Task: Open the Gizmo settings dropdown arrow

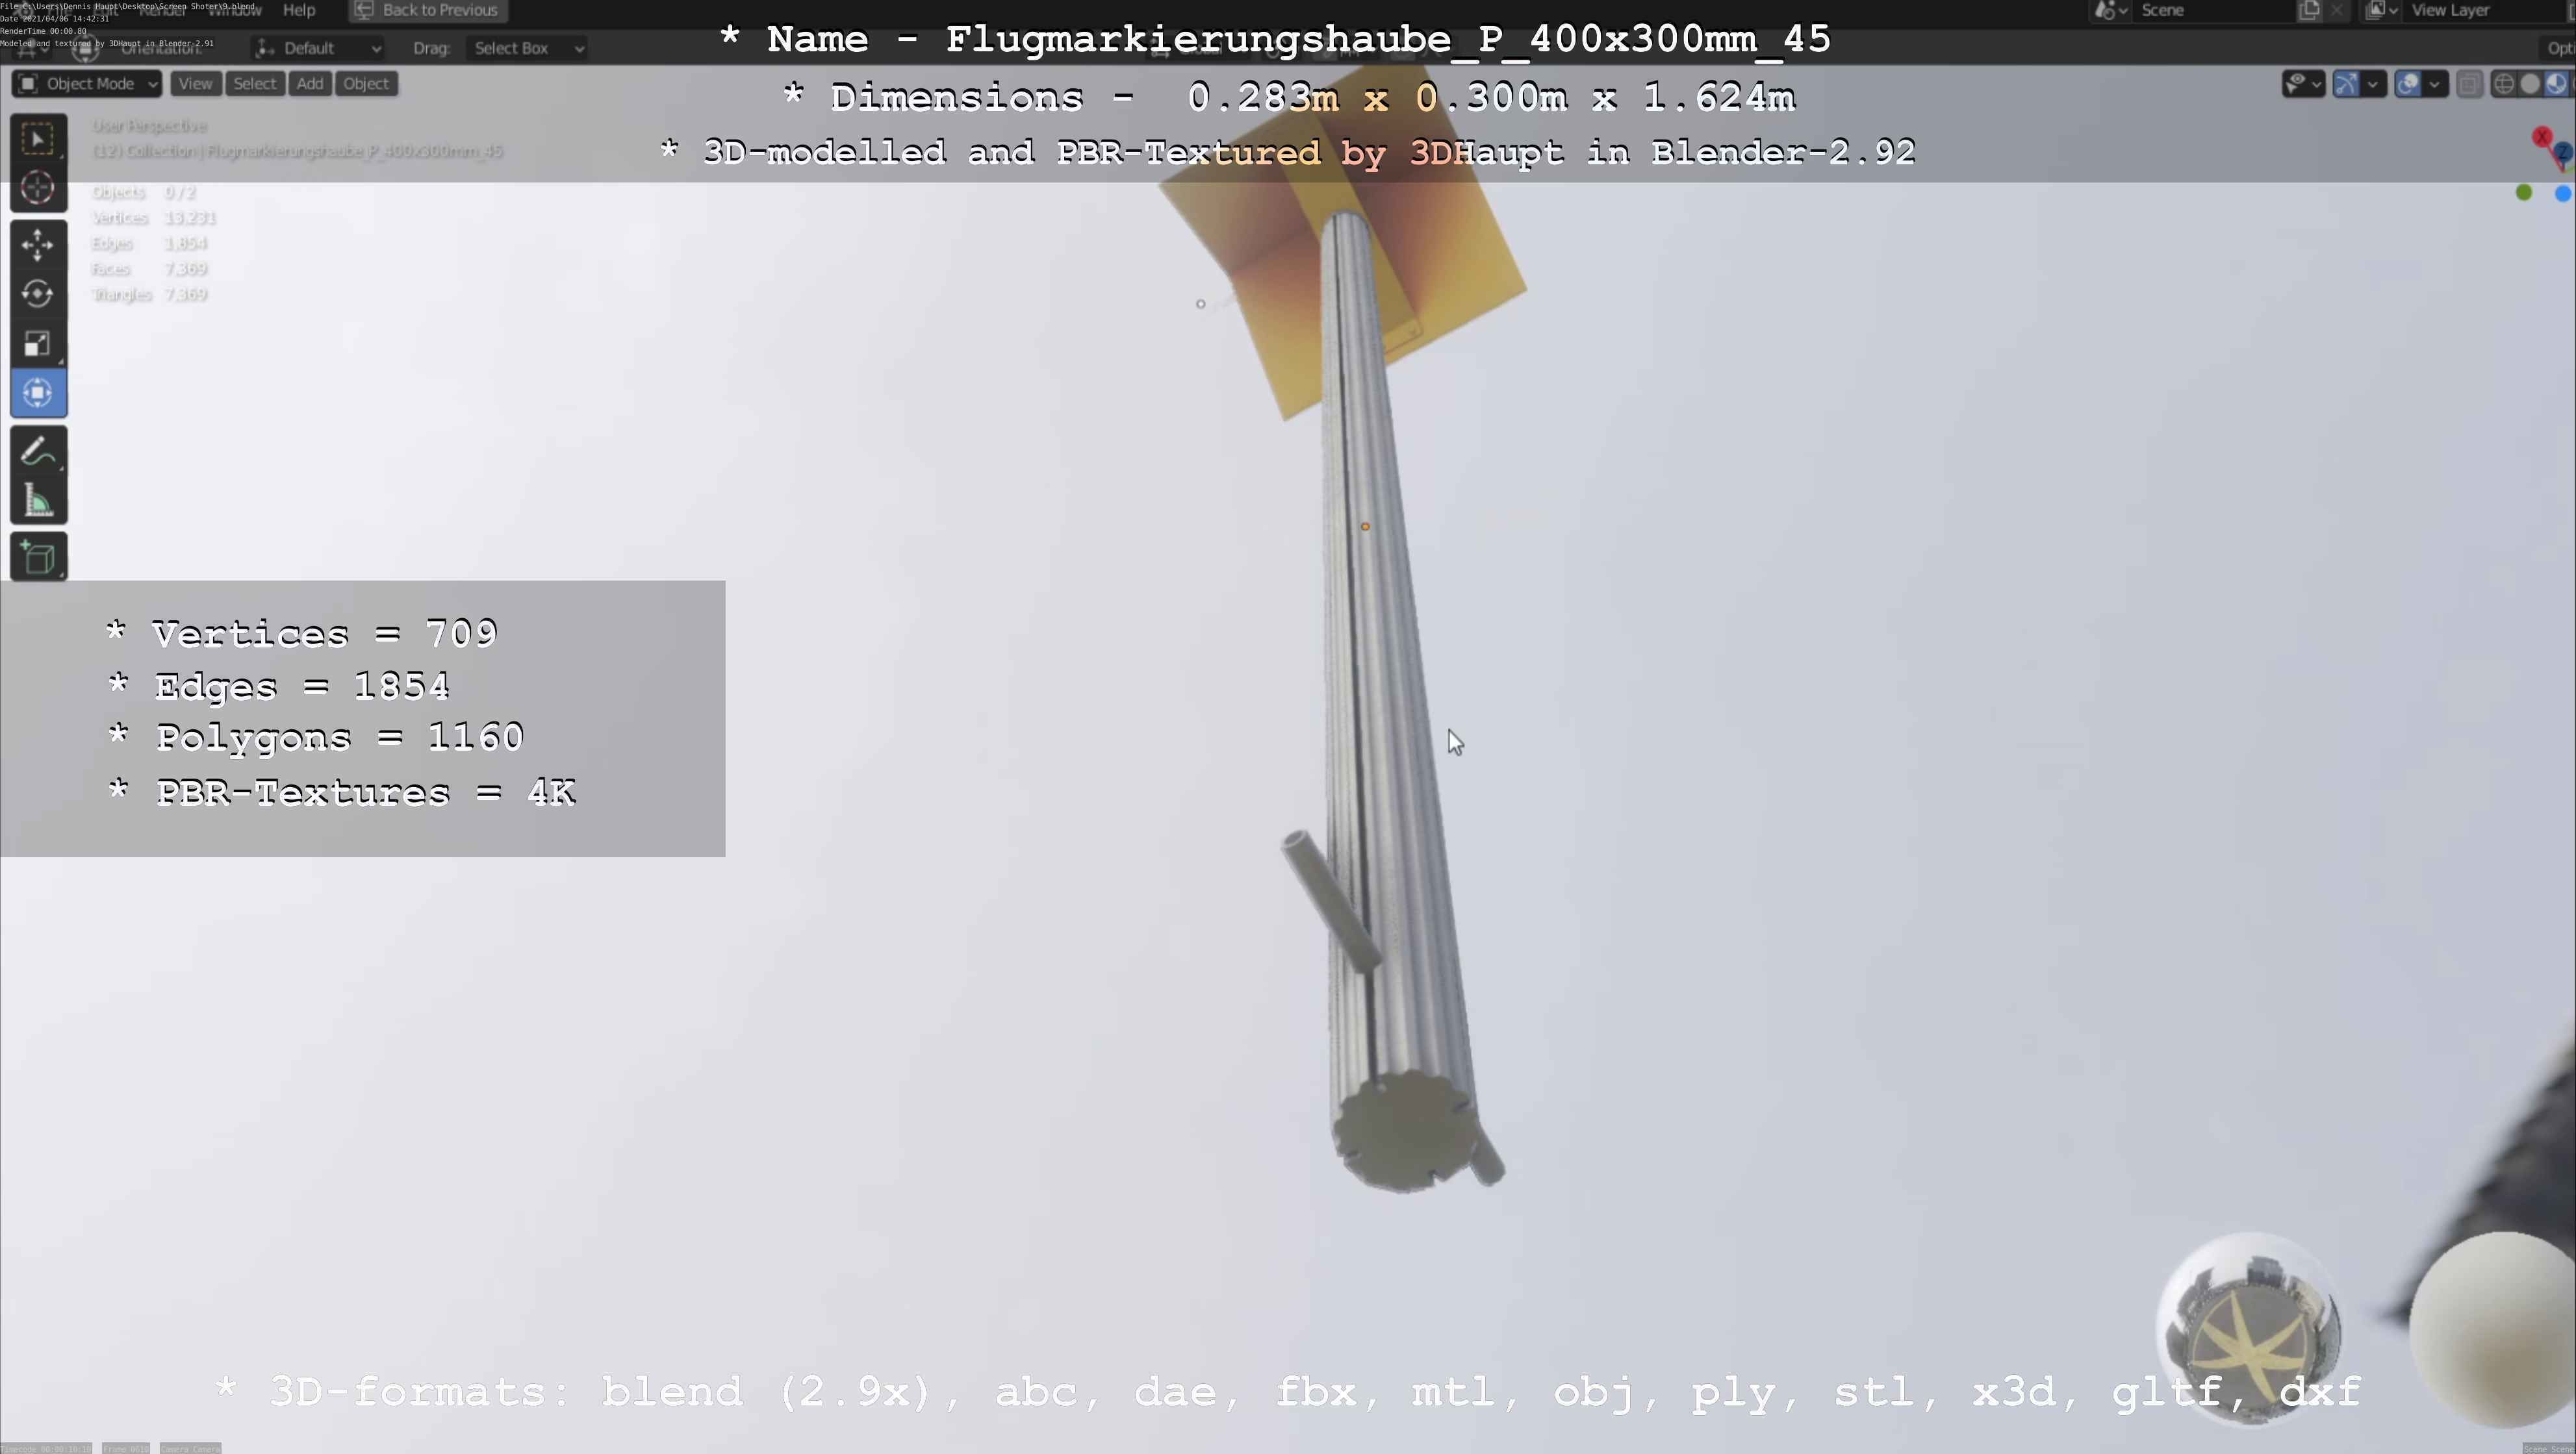Action: point(2373,84)
